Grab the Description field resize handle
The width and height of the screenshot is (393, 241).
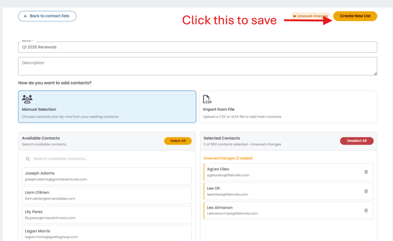pyautogui.click(x=375, y=73)
